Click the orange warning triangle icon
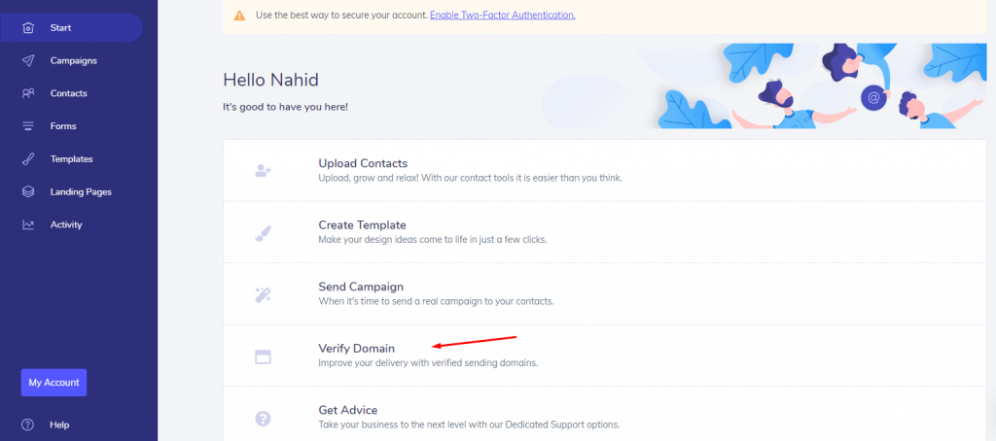 point(239,15)
